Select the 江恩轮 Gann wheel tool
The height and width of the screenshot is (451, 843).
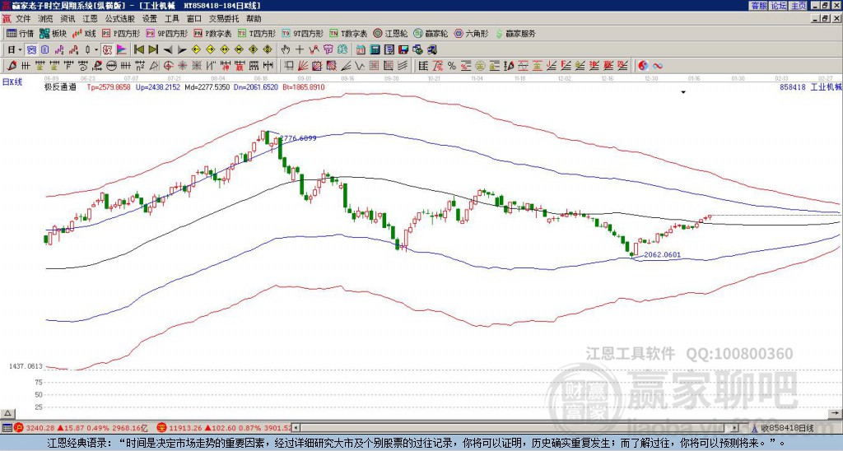pos(390,33)
